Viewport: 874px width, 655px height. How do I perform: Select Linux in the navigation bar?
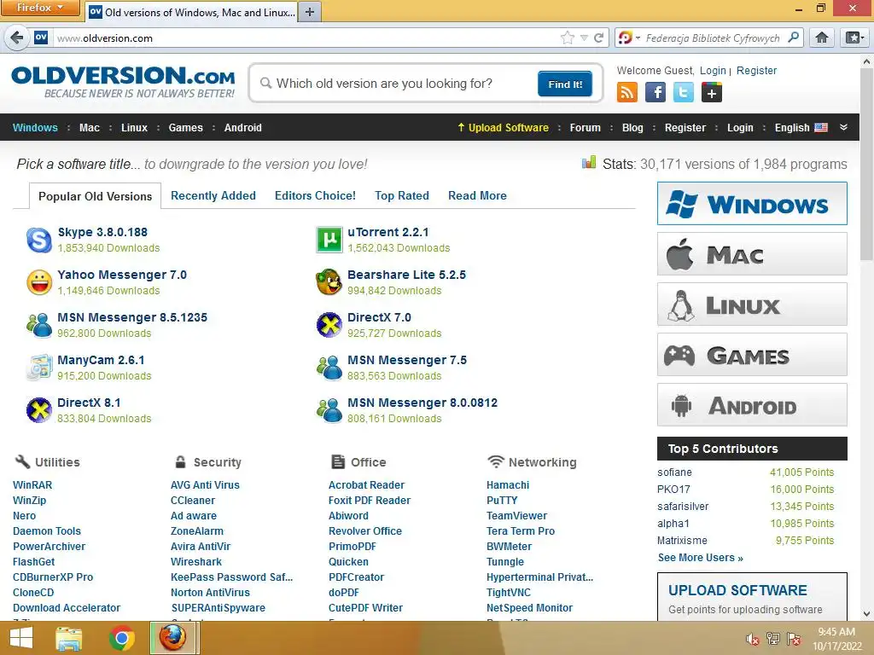pos(134,128)
